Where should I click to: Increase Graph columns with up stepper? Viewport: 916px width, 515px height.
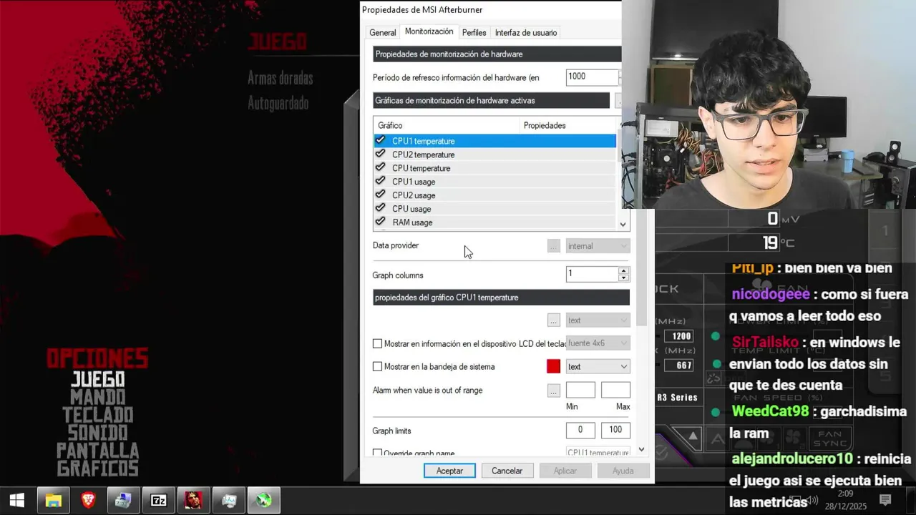pyautogui.click(x=624, y=270)
